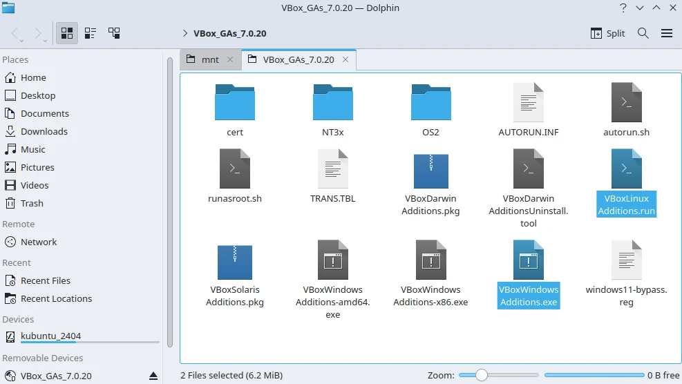Expand the breadcrumb path chevron
This screenshot has height=384, width=682.
tap(185, 33)
